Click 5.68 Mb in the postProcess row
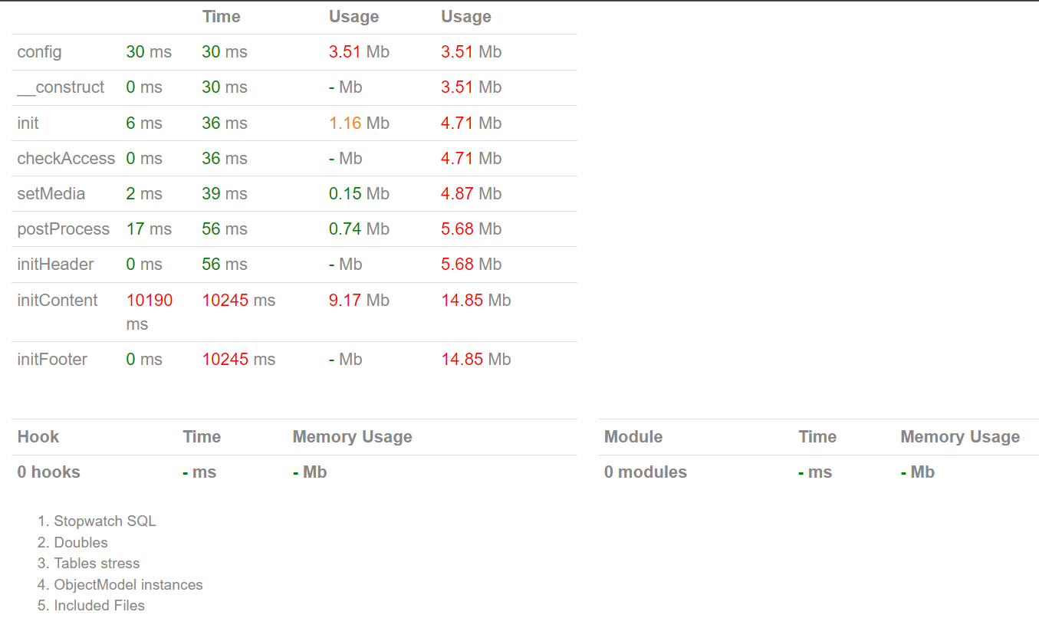This screenshot has height=638, width=1039. tap(472, 229)
